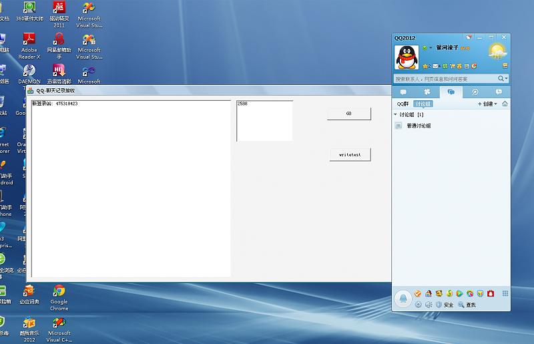This screenshot has height=344, width=534.
Task: Open the QZone star icon
Action: pyautogui.click(x=425, y=66)
